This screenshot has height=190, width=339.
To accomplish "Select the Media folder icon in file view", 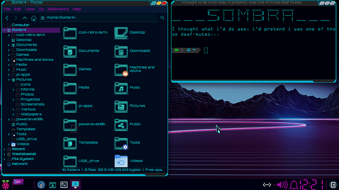I will (70, 88).
